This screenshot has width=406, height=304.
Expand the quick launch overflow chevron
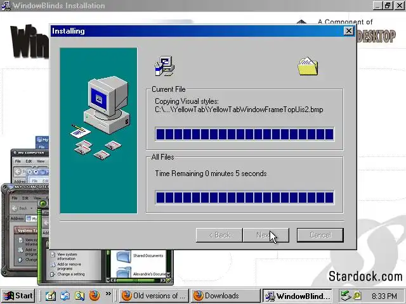[x=108, y=294]
